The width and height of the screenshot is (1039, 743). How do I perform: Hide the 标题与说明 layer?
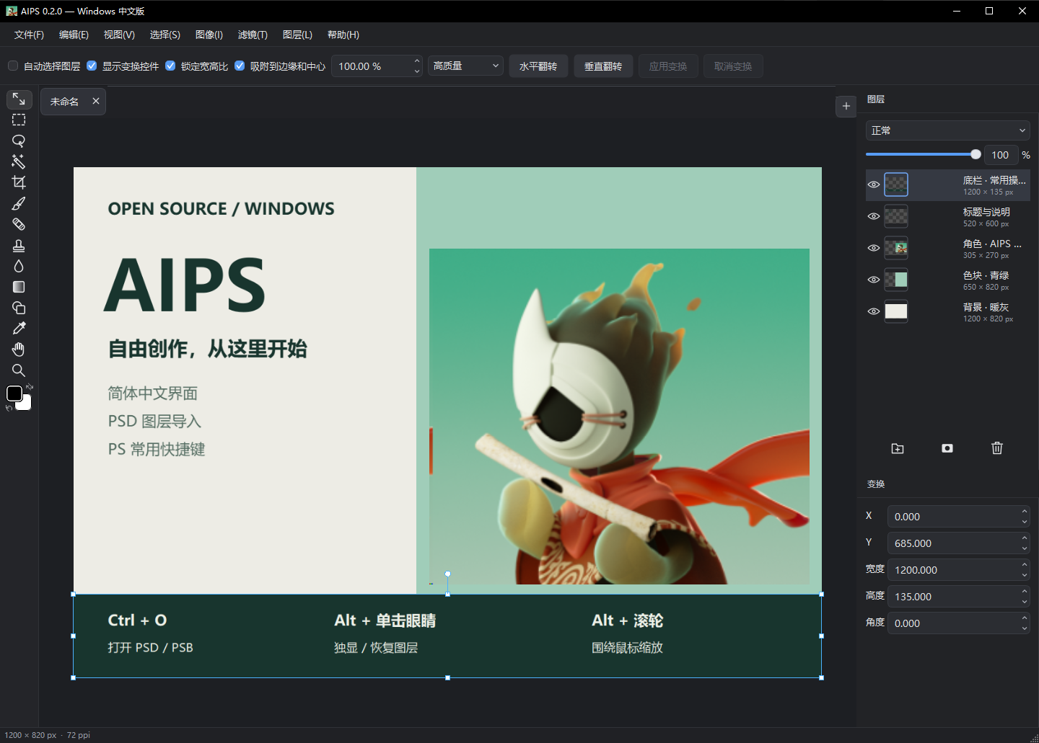[x=874, y=216]
